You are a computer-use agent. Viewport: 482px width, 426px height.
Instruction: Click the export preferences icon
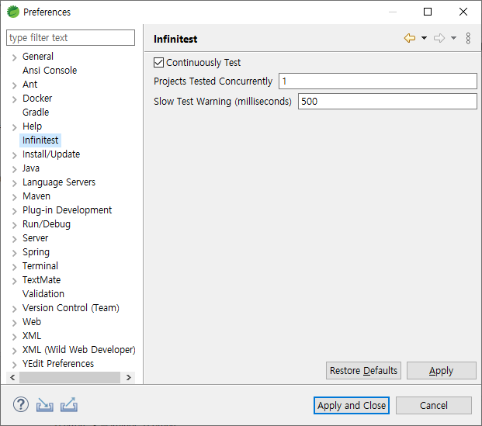69,405
